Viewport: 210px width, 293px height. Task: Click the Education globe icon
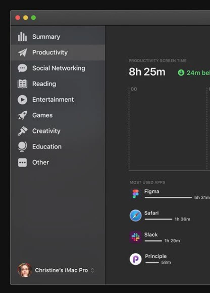[x=23, y=146]
